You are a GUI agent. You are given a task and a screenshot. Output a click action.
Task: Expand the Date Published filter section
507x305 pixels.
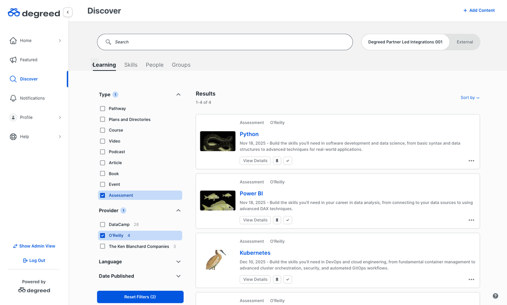[178, 276]
